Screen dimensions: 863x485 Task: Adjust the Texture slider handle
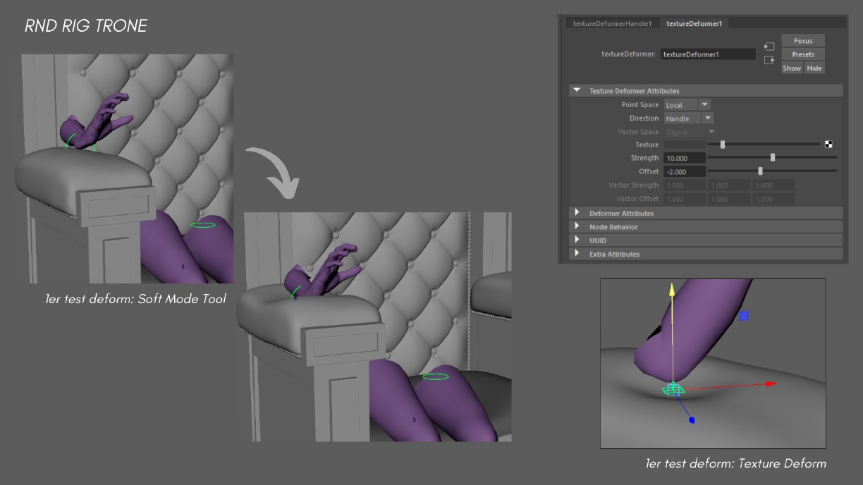click(722, 145)
